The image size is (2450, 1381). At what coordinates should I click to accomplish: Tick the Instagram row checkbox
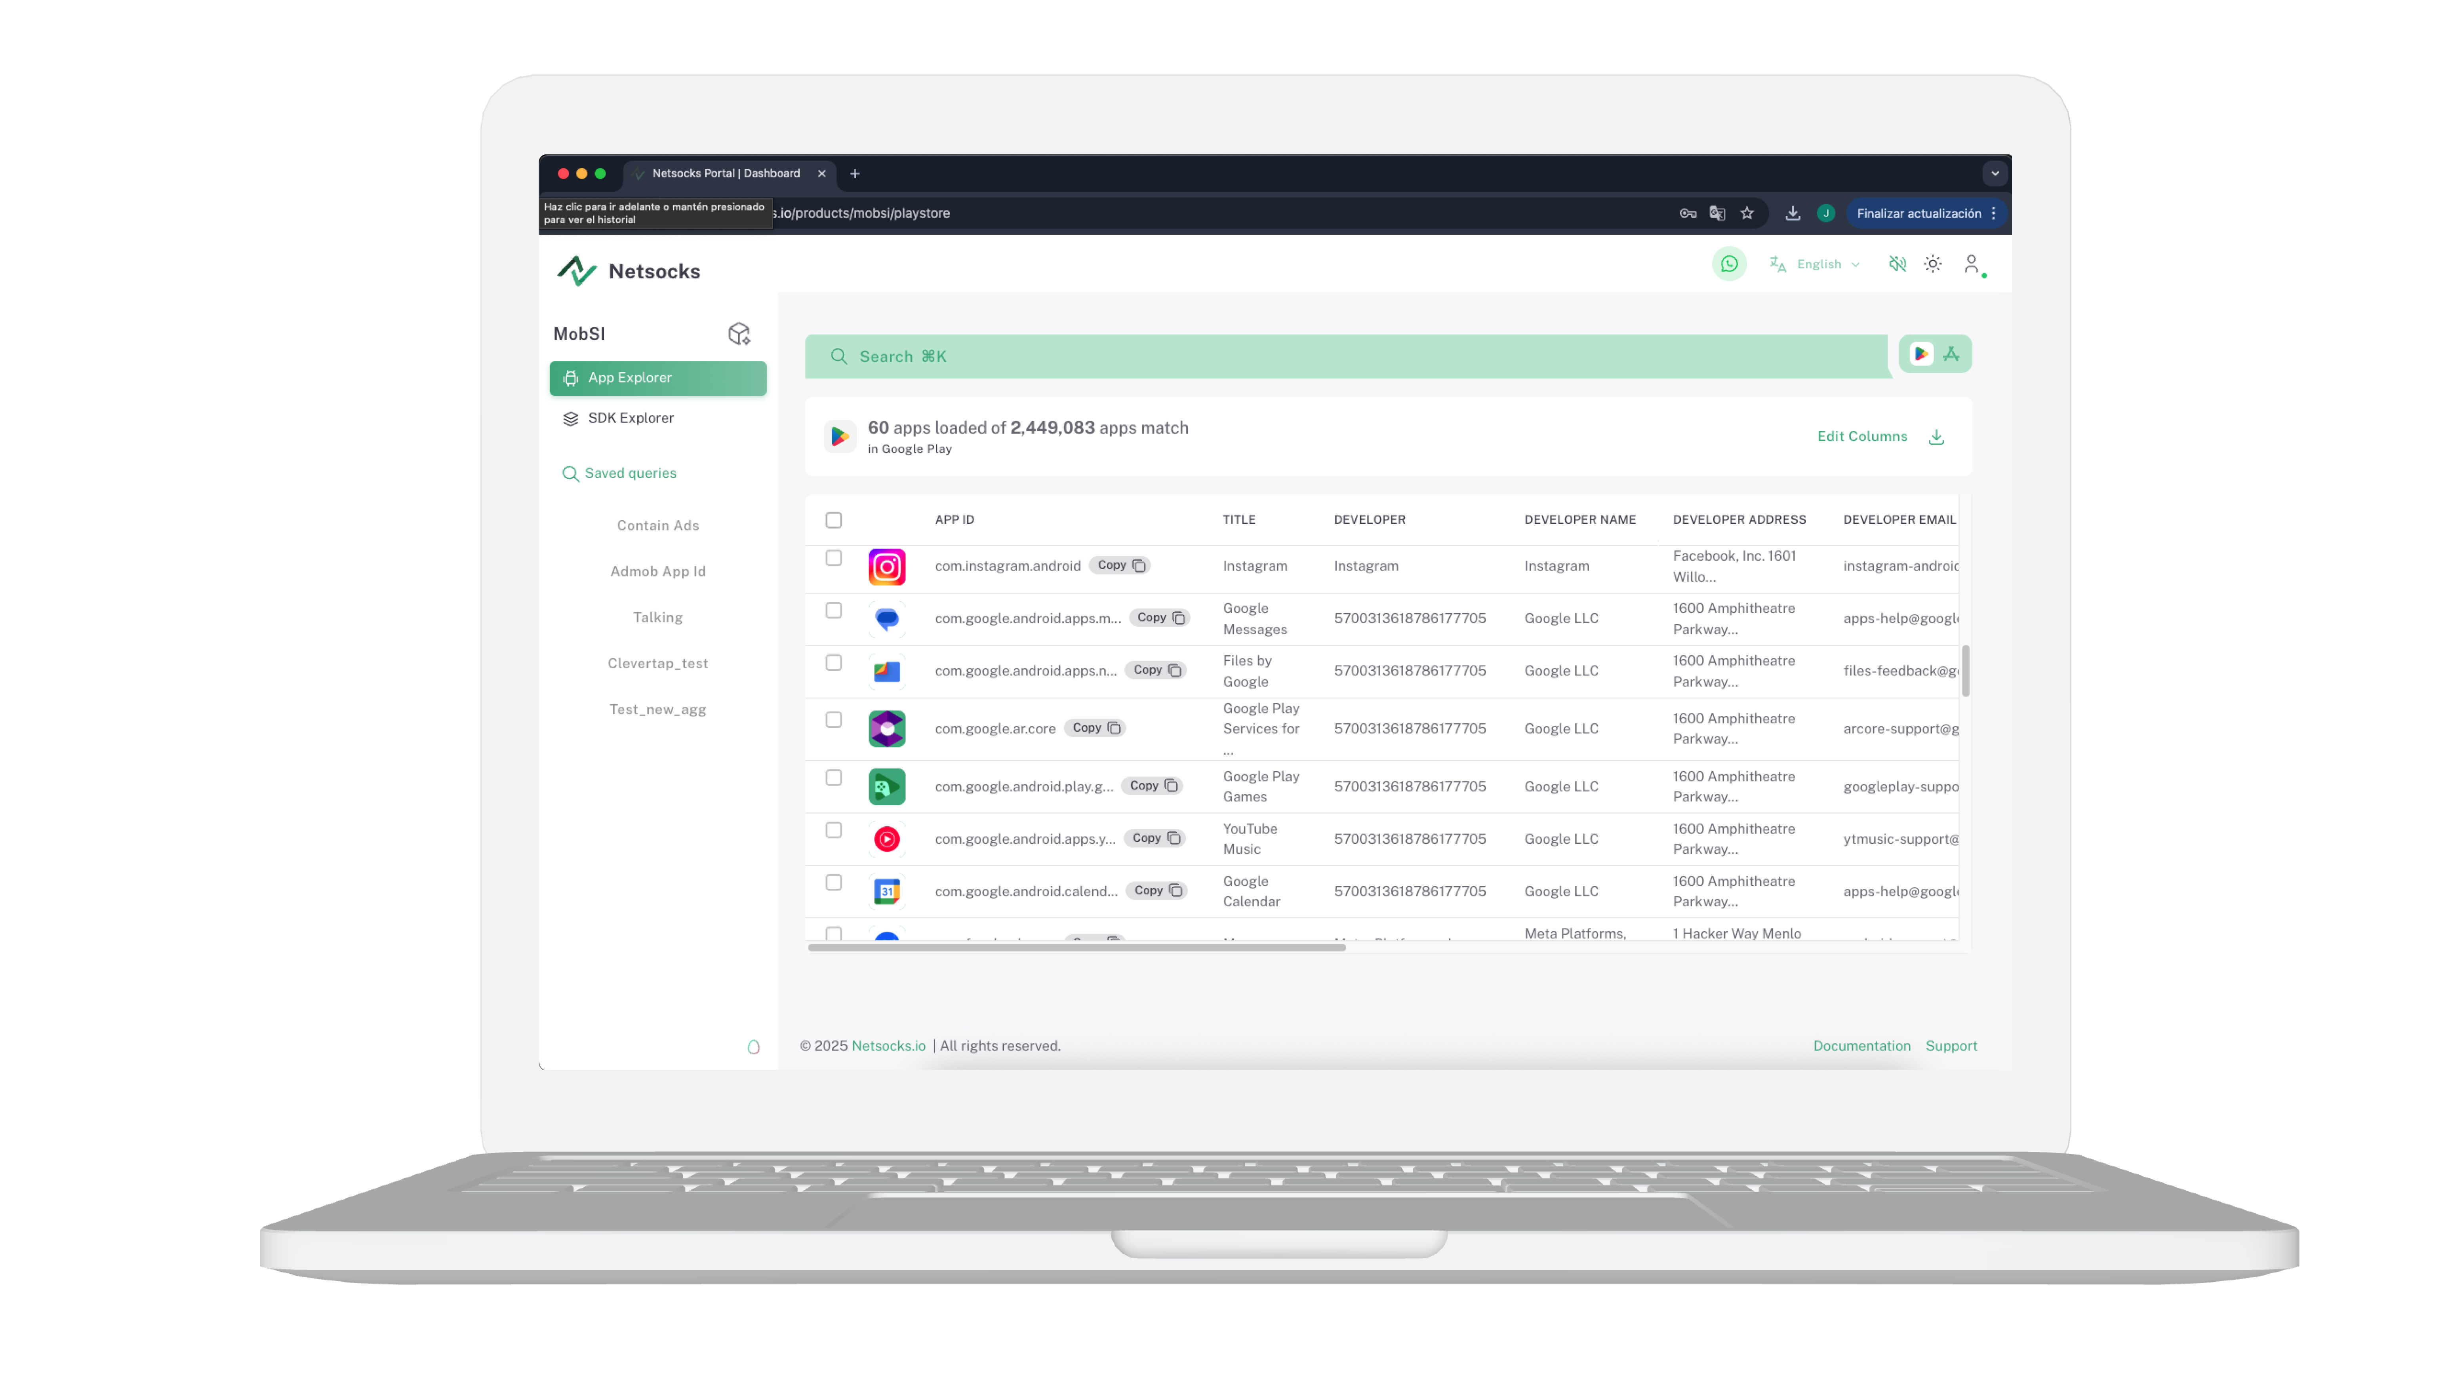pos(834,558)
